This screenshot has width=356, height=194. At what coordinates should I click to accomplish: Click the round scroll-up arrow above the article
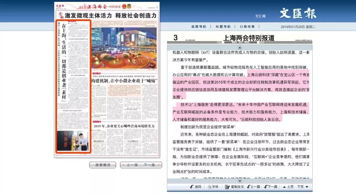[x=240, y=48]
